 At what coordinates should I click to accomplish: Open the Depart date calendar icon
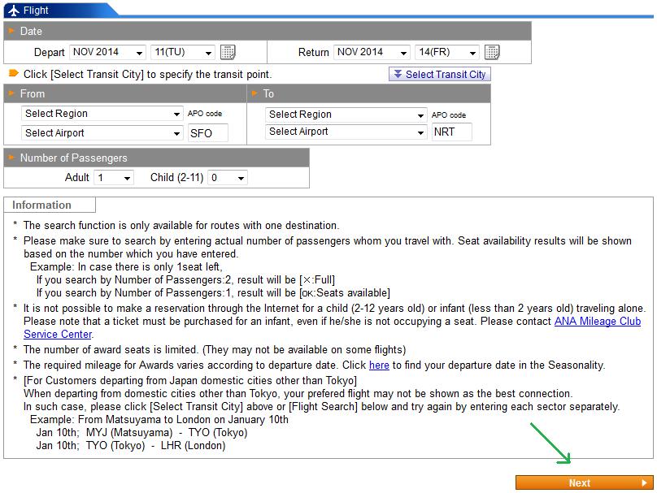tap(228, 53)
